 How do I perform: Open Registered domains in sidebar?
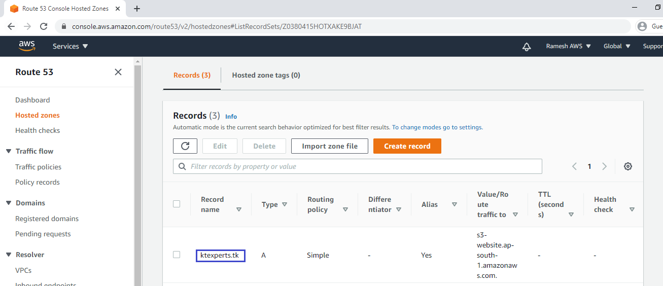tap(47, 219)
